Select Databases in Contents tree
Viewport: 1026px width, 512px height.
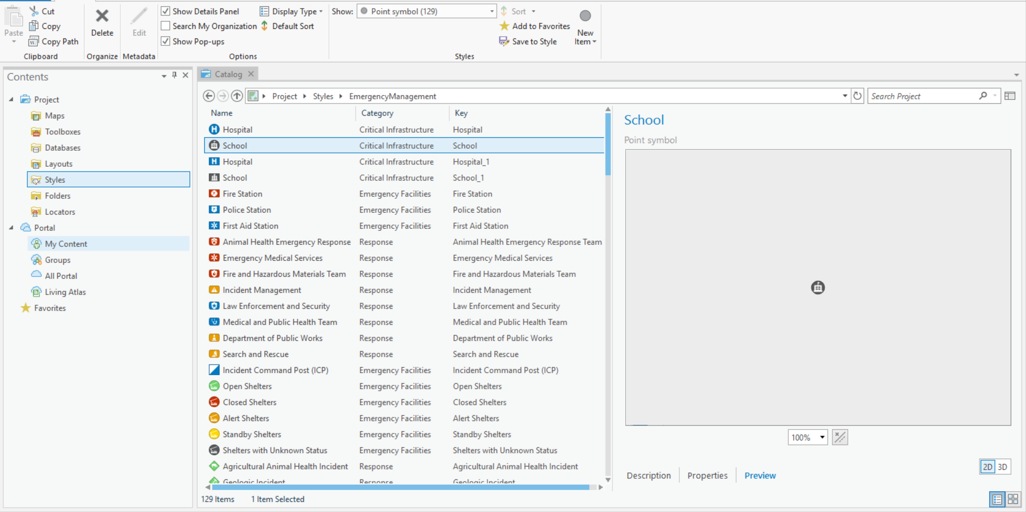click(x=63, y=148)
